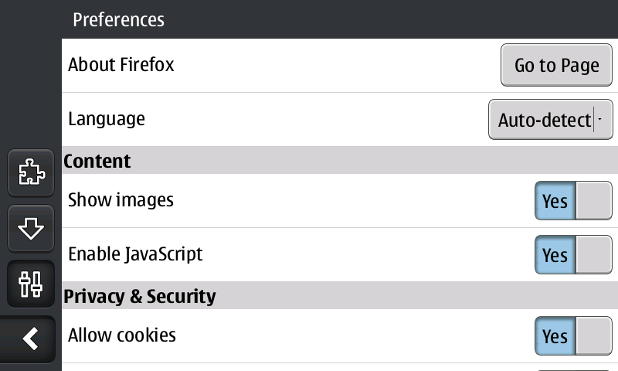Open the Language Auto-detect dropdown

tap(551, 120)
